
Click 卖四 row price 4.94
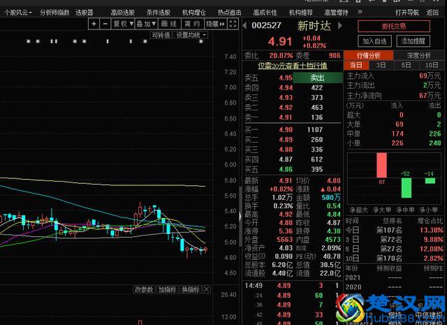click(x=286, y=87)
